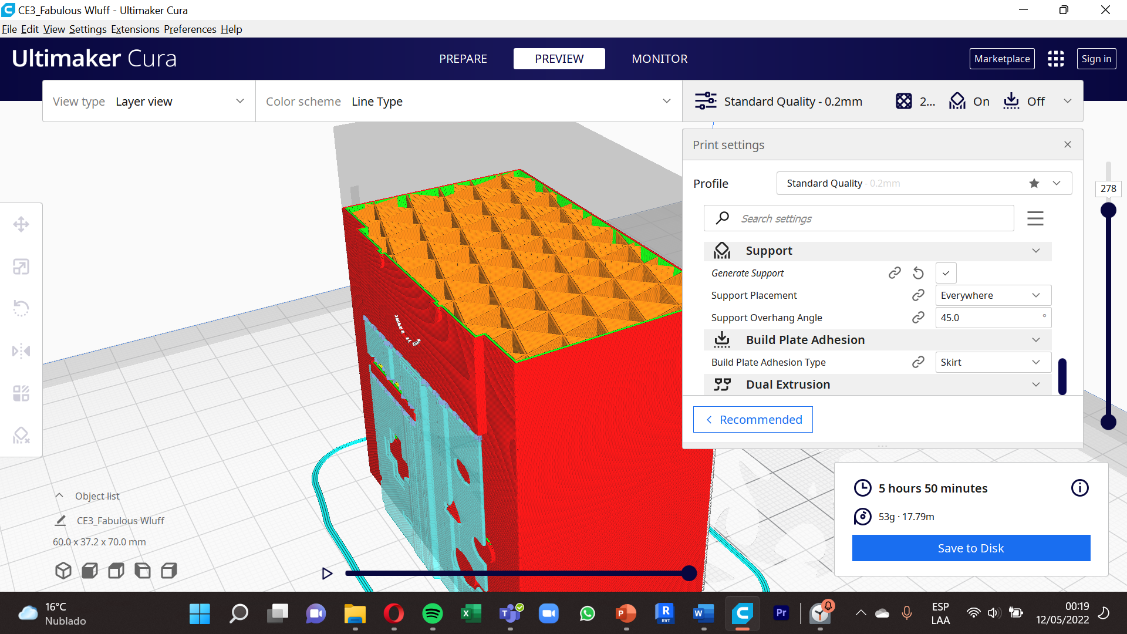The width and height of the screenshot is (1127, 634).
Task: Toggle the Generate Support checkbox
Action: [946, 273]
